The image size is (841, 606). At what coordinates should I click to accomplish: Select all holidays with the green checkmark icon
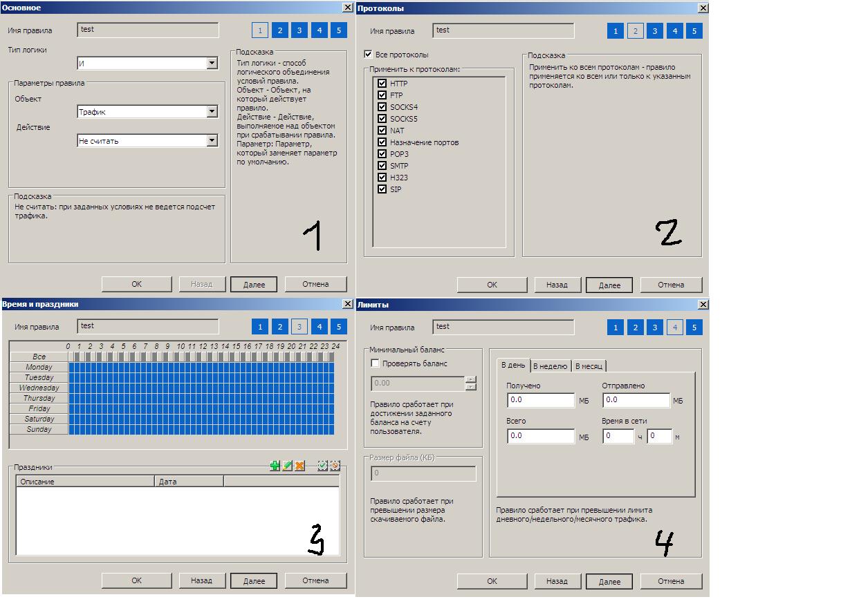[x=322, y=466]
